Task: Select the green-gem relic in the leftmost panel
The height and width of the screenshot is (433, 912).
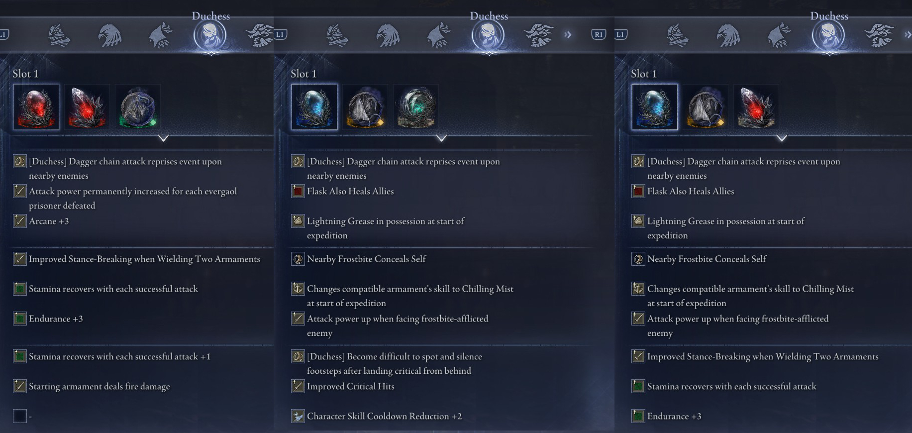Action: [x=138, y=107]
